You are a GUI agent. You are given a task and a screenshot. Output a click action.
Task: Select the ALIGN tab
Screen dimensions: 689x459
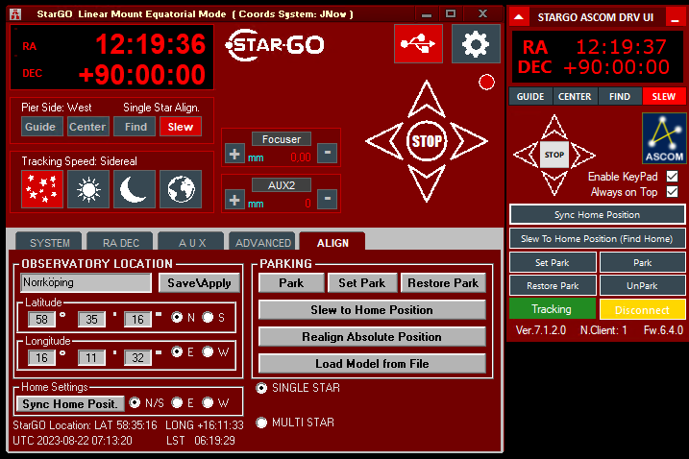click(332, 242)
